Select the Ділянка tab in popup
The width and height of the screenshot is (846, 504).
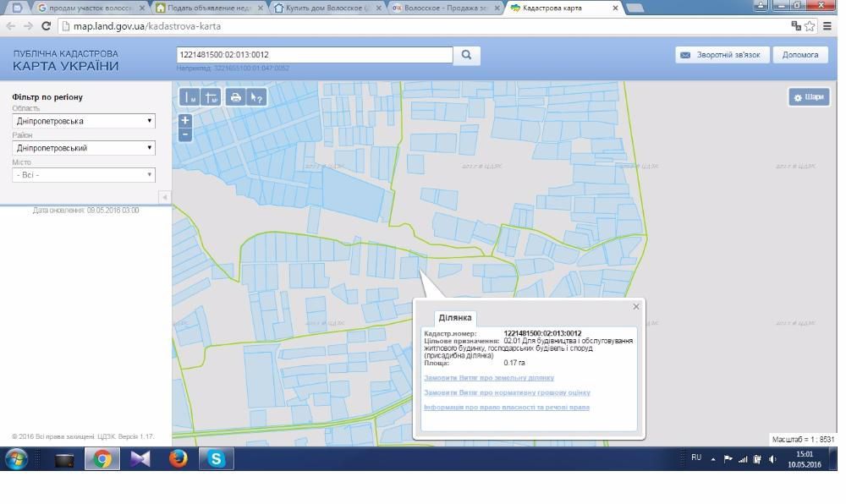[455, 317]
